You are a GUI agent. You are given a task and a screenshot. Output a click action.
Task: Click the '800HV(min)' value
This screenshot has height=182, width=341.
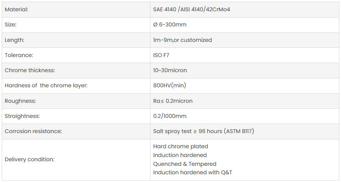[x=169, y=86]
